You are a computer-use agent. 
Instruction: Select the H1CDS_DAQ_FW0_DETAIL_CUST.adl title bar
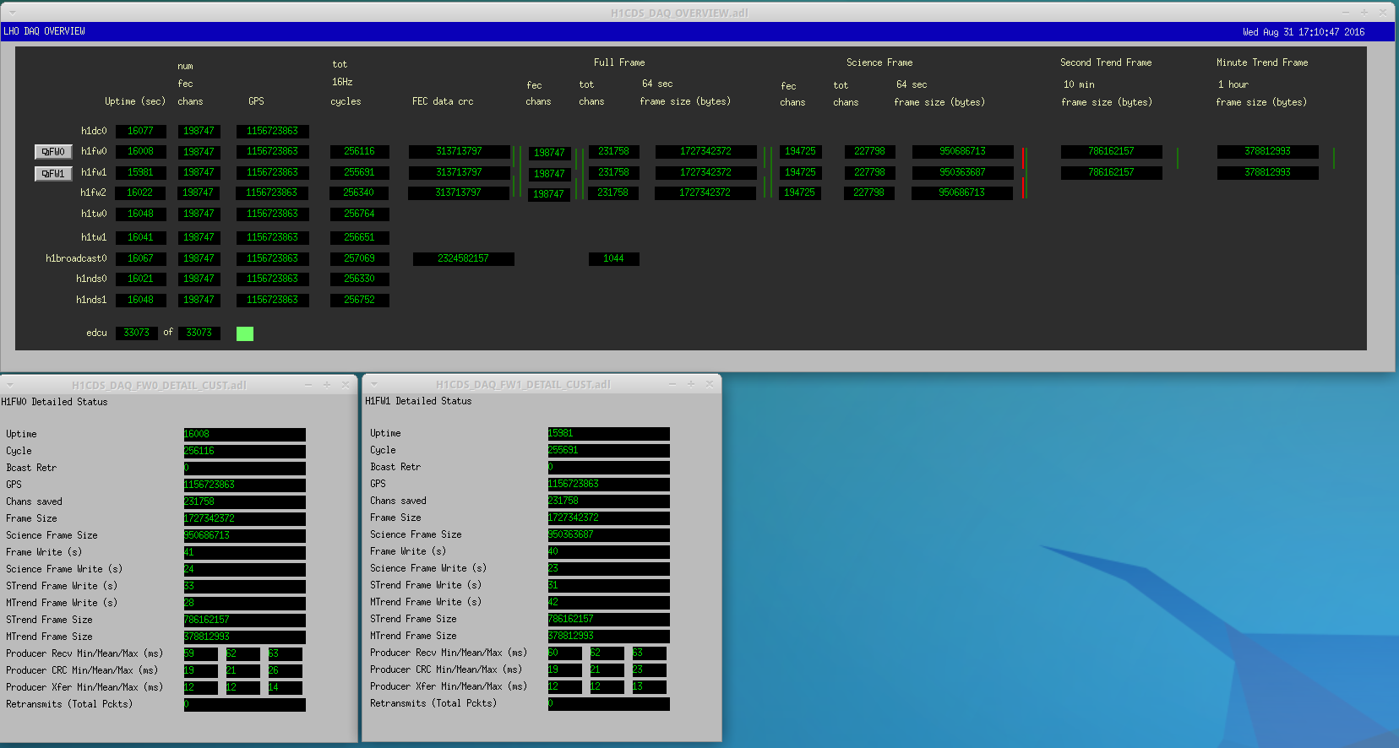click(159, 385)
